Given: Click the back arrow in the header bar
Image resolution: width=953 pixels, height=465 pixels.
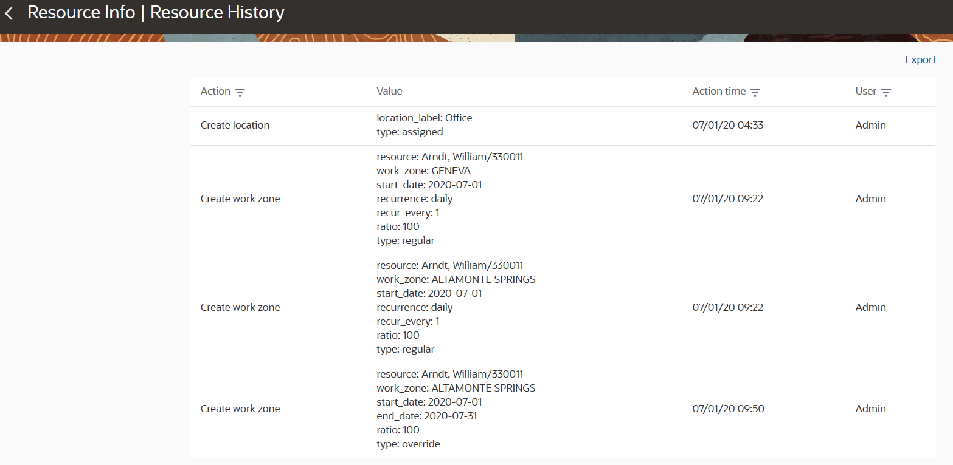Looking at the screenshot, I should click(9, 12).
